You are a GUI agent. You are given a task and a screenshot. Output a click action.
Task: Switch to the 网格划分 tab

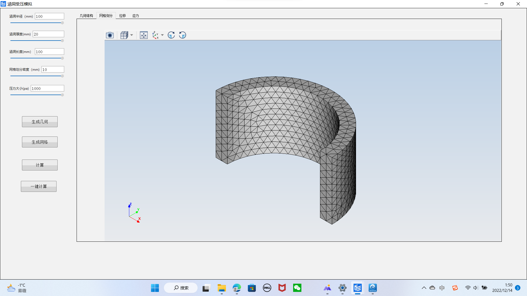(106, 16)
